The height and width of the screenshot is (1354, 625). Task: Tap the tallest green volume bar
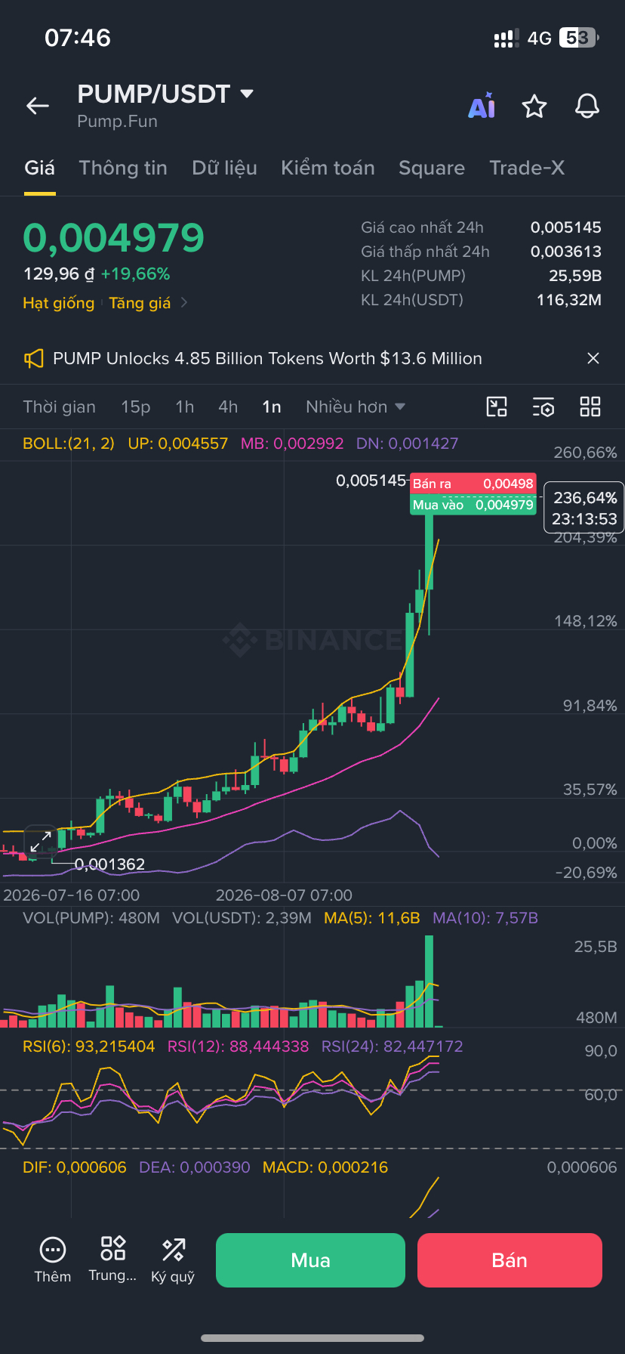[429, 981]
